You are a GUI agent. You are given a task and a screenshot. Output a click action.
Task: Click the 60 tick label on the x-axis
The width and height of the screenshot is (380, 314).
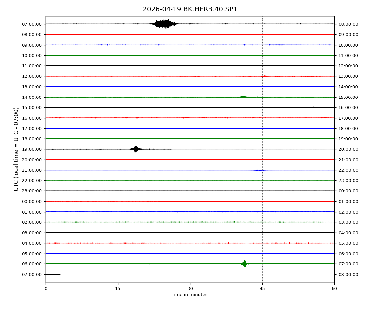(334, 289)
